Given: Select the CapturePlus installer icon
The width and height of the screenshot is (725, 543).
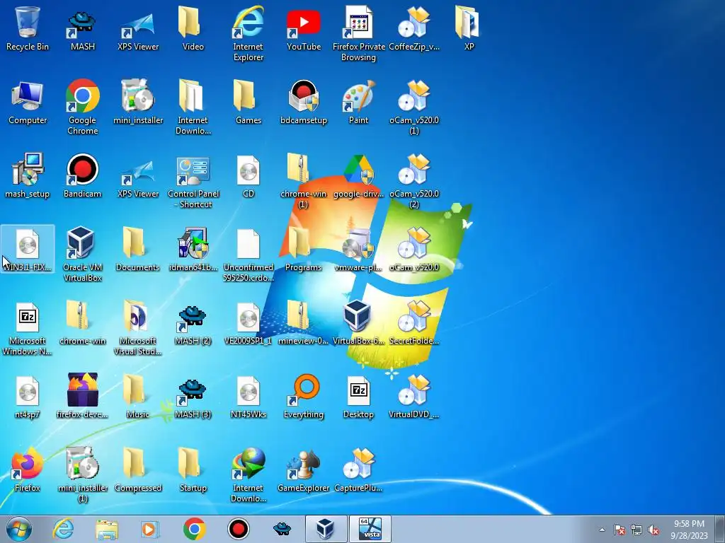Looking at the screenshot, I should click(358, 469).
